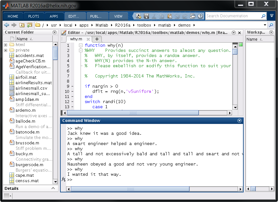
Task: Open Help via the question mark icon
Action: point(200,16)
